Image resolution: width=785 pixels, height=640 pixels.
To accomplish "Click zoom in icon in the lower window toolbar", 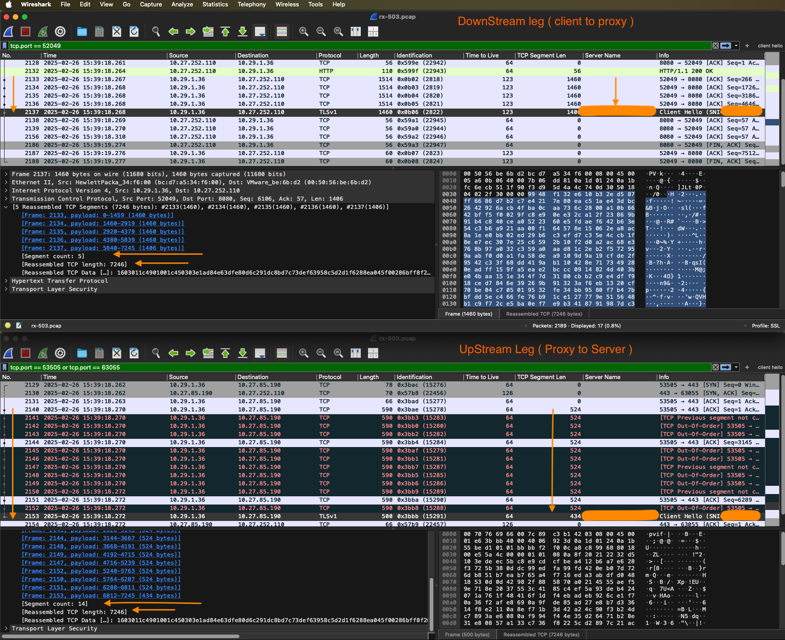I will pos(304,353).
